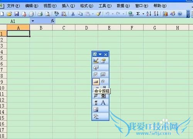Select row 8 header
Viewport: 193px width, 139px height.
3,76
